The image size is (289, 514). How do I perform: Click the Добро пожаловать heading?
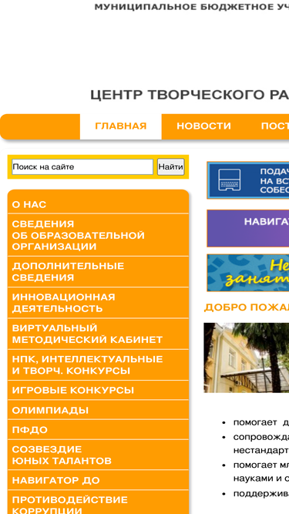click(x=247, y=307)
